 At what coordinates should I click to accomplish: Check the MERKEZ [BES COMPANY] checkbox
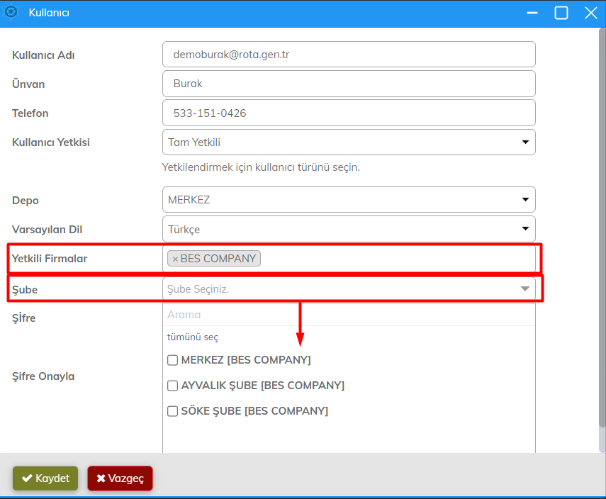[172, 360]
